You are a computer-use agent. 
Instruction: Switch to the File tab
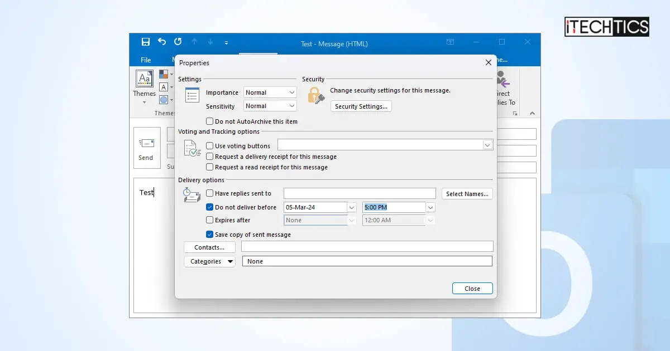(145, 60)
